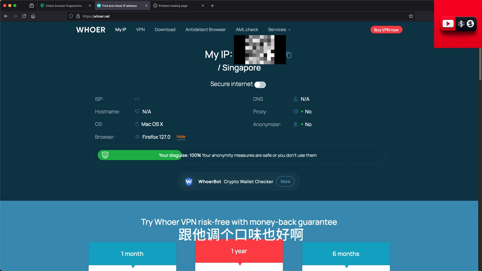482x271 pixels.
Task: Switch to Problem loading page tab
Action: click(173, 6)
